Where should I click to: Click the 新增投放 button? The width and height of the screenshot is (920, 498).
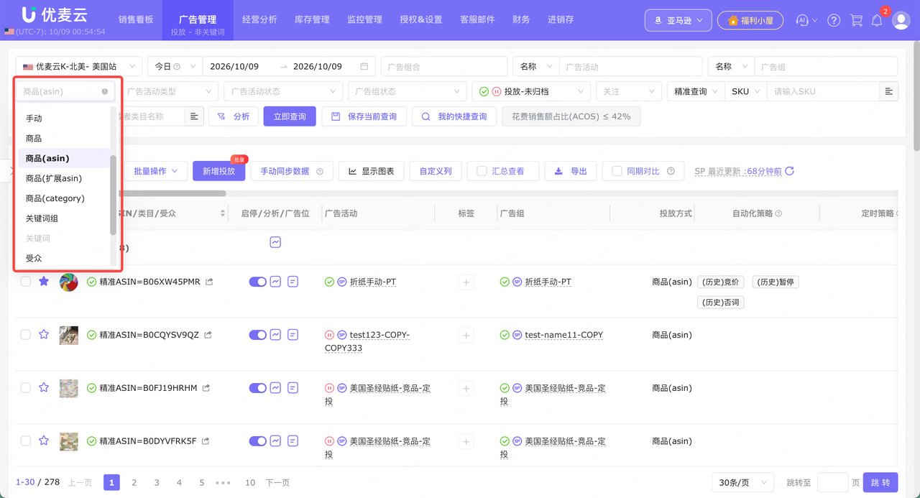pyautogui.click(x=218, y=171)
